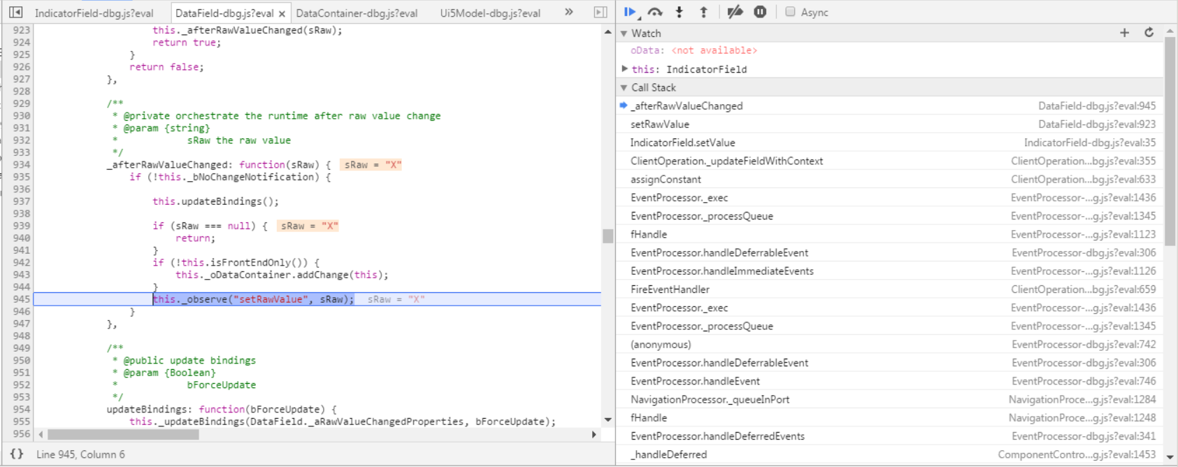Open DataField-dbg.js?eval:945 source link

pos(1097,106)
